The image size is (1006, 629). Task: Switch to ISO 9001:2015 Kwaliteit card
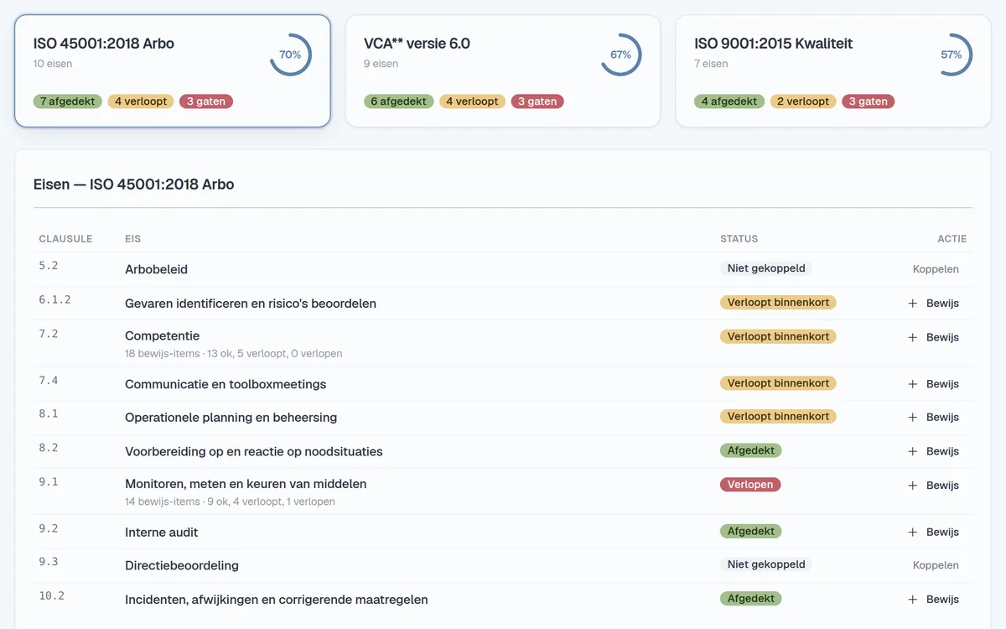coord(833,71)
